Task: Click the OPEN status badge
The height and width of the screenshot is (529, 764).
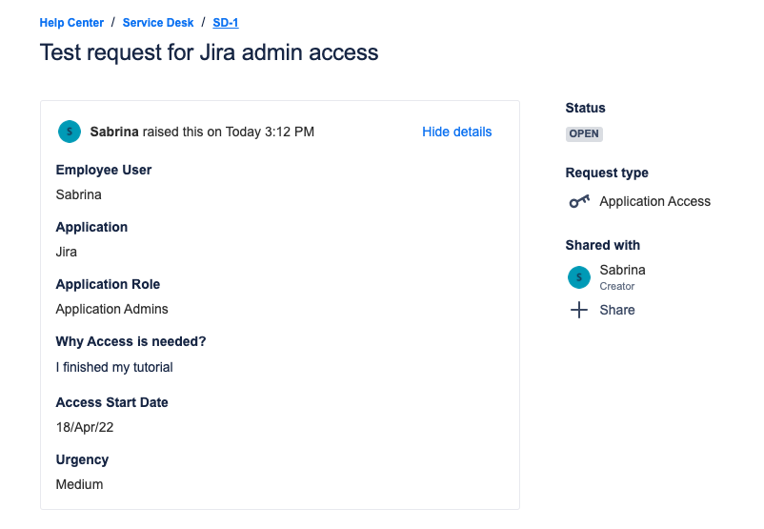Action: pyautogui.click(x=584, y=133)
